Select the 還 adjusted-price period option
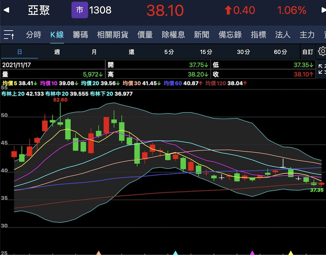This screenshot has height=255, width=326. 132,52
